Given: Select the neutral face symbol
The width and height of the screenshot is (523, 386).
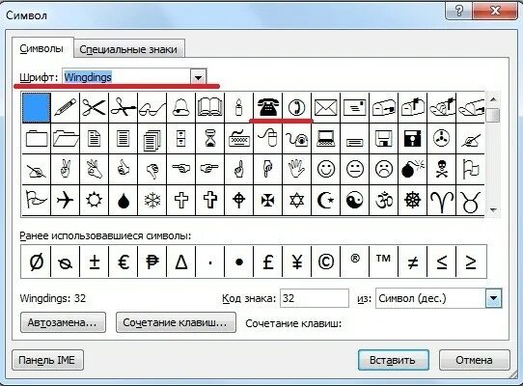Looking at the screenshot, I should pos(355,170).
